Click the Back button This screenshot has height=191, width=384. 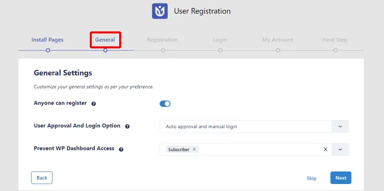point(42,178)
